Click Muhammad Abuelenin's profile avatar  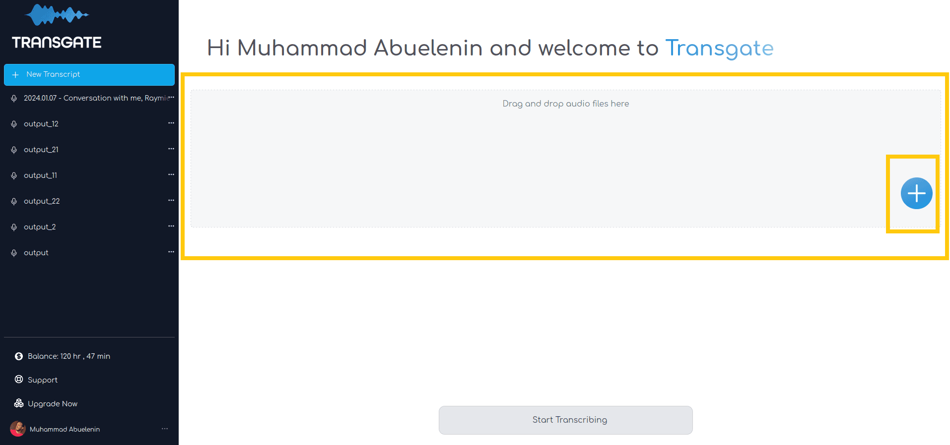[18, 429]
